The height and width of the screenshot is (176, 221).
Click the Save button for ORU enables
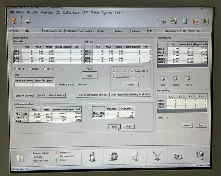tap(131, 84)
